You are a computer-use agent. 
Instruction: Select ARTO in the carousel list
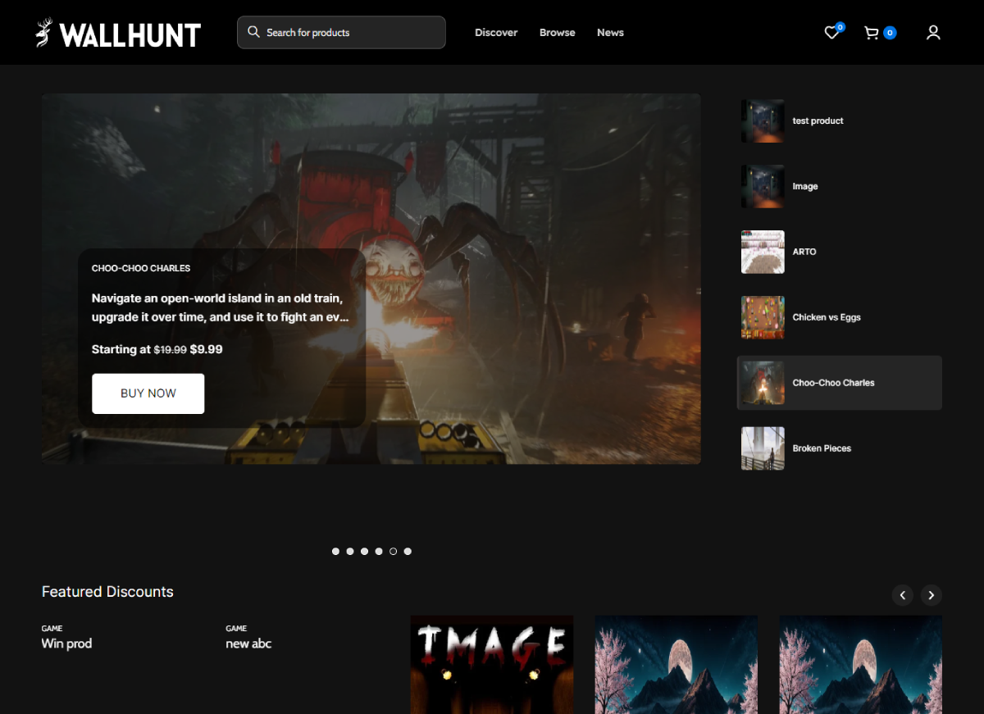pos(840,252)
